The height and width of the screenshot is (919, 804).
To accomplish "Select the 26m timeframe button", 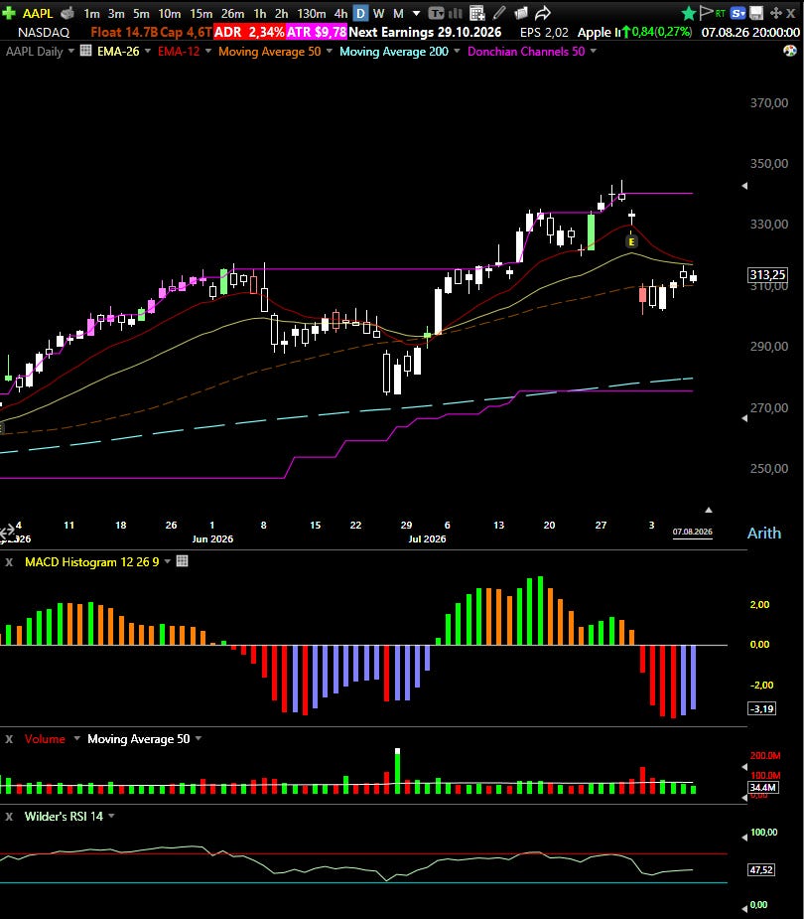I will (x=232, y=13).
